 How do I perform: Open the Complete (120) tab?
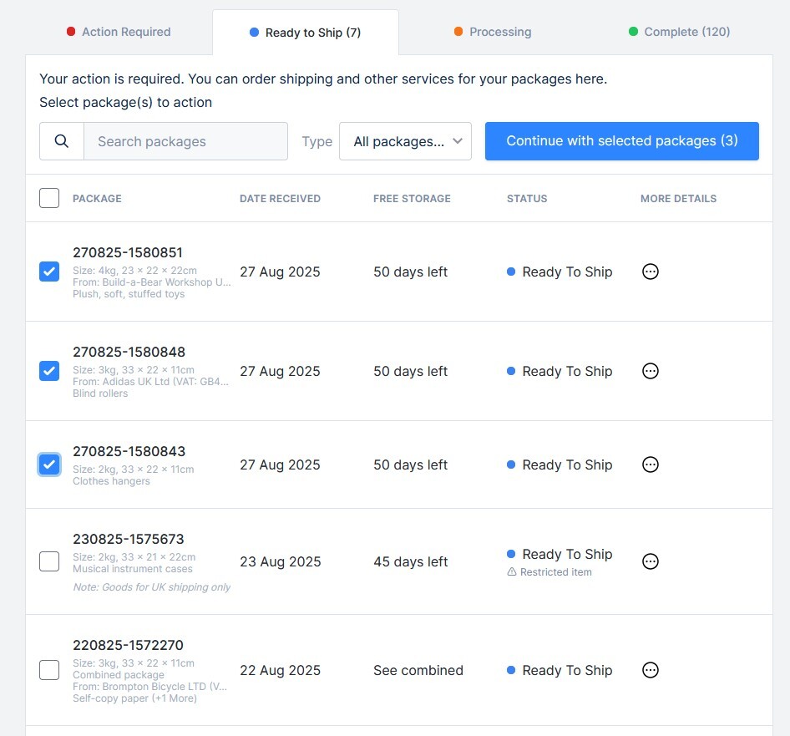coord(679,32)
